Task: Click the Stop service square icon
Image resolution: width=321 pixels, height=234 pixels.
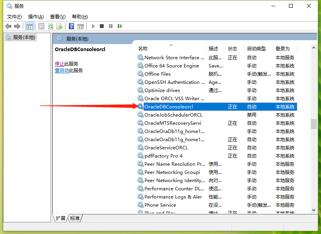Action: pos(102,26)
